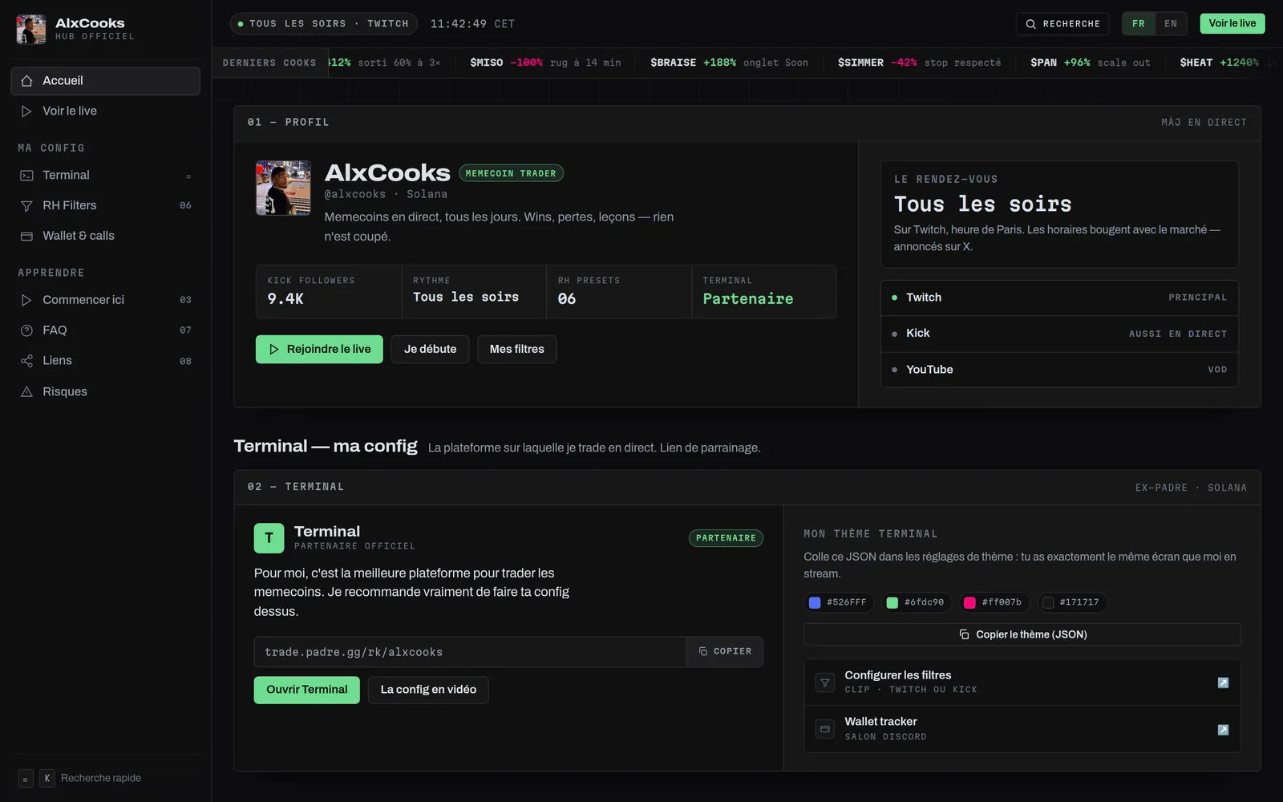Image resolution: width=1283 pixels, height=802 pixels.
Task: Open Risques in the sidebar
Action: [x=105, y=391]
